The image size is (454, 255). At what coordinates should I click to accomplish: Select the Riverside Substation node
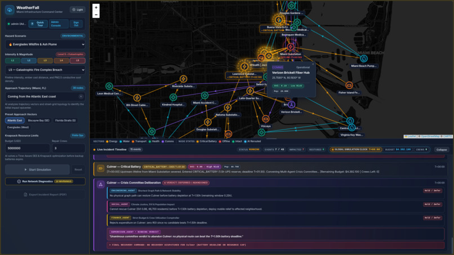pos(183,79)
